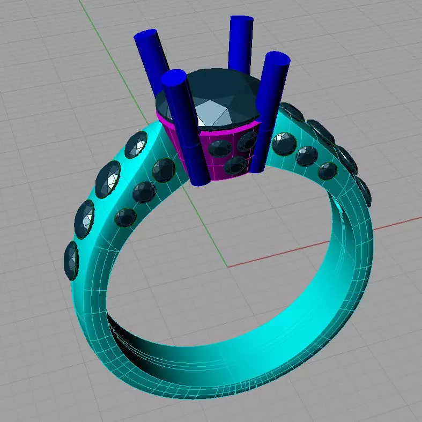The height and width of the screenshot is (422, 422).
Task: Pick the lowest small gem on the magenta basket
Action: click(x=235, y=165)
